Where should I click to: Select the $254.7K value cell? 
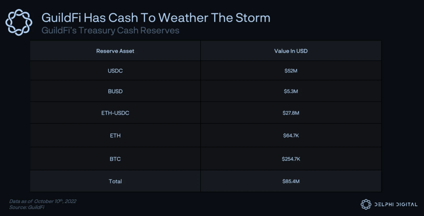291,159
